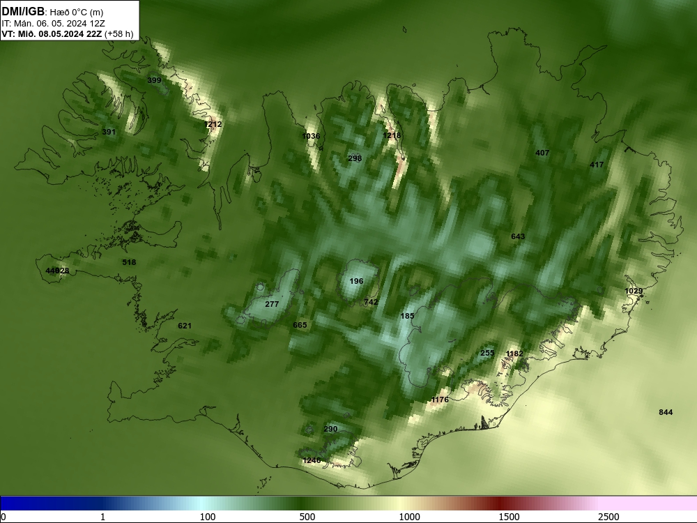Viewport: 697px width, 523px height.
Task: Click the legend label 2500
Action: (608, 517)
